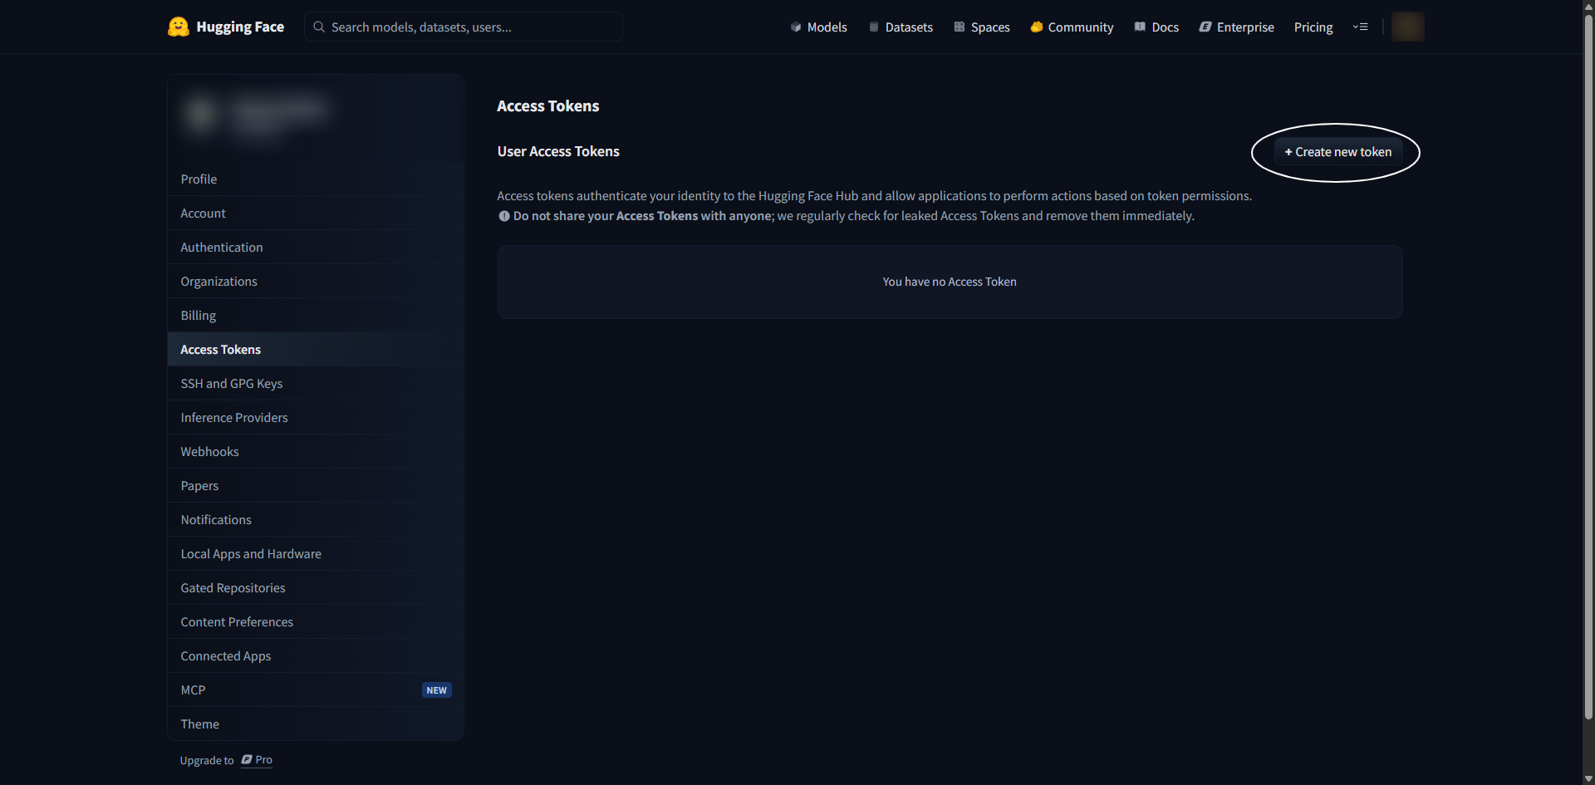This screenshot has height=785, width=1595.
Task: Click the 'Access Tokens' page title
Action: click(548, 105)
